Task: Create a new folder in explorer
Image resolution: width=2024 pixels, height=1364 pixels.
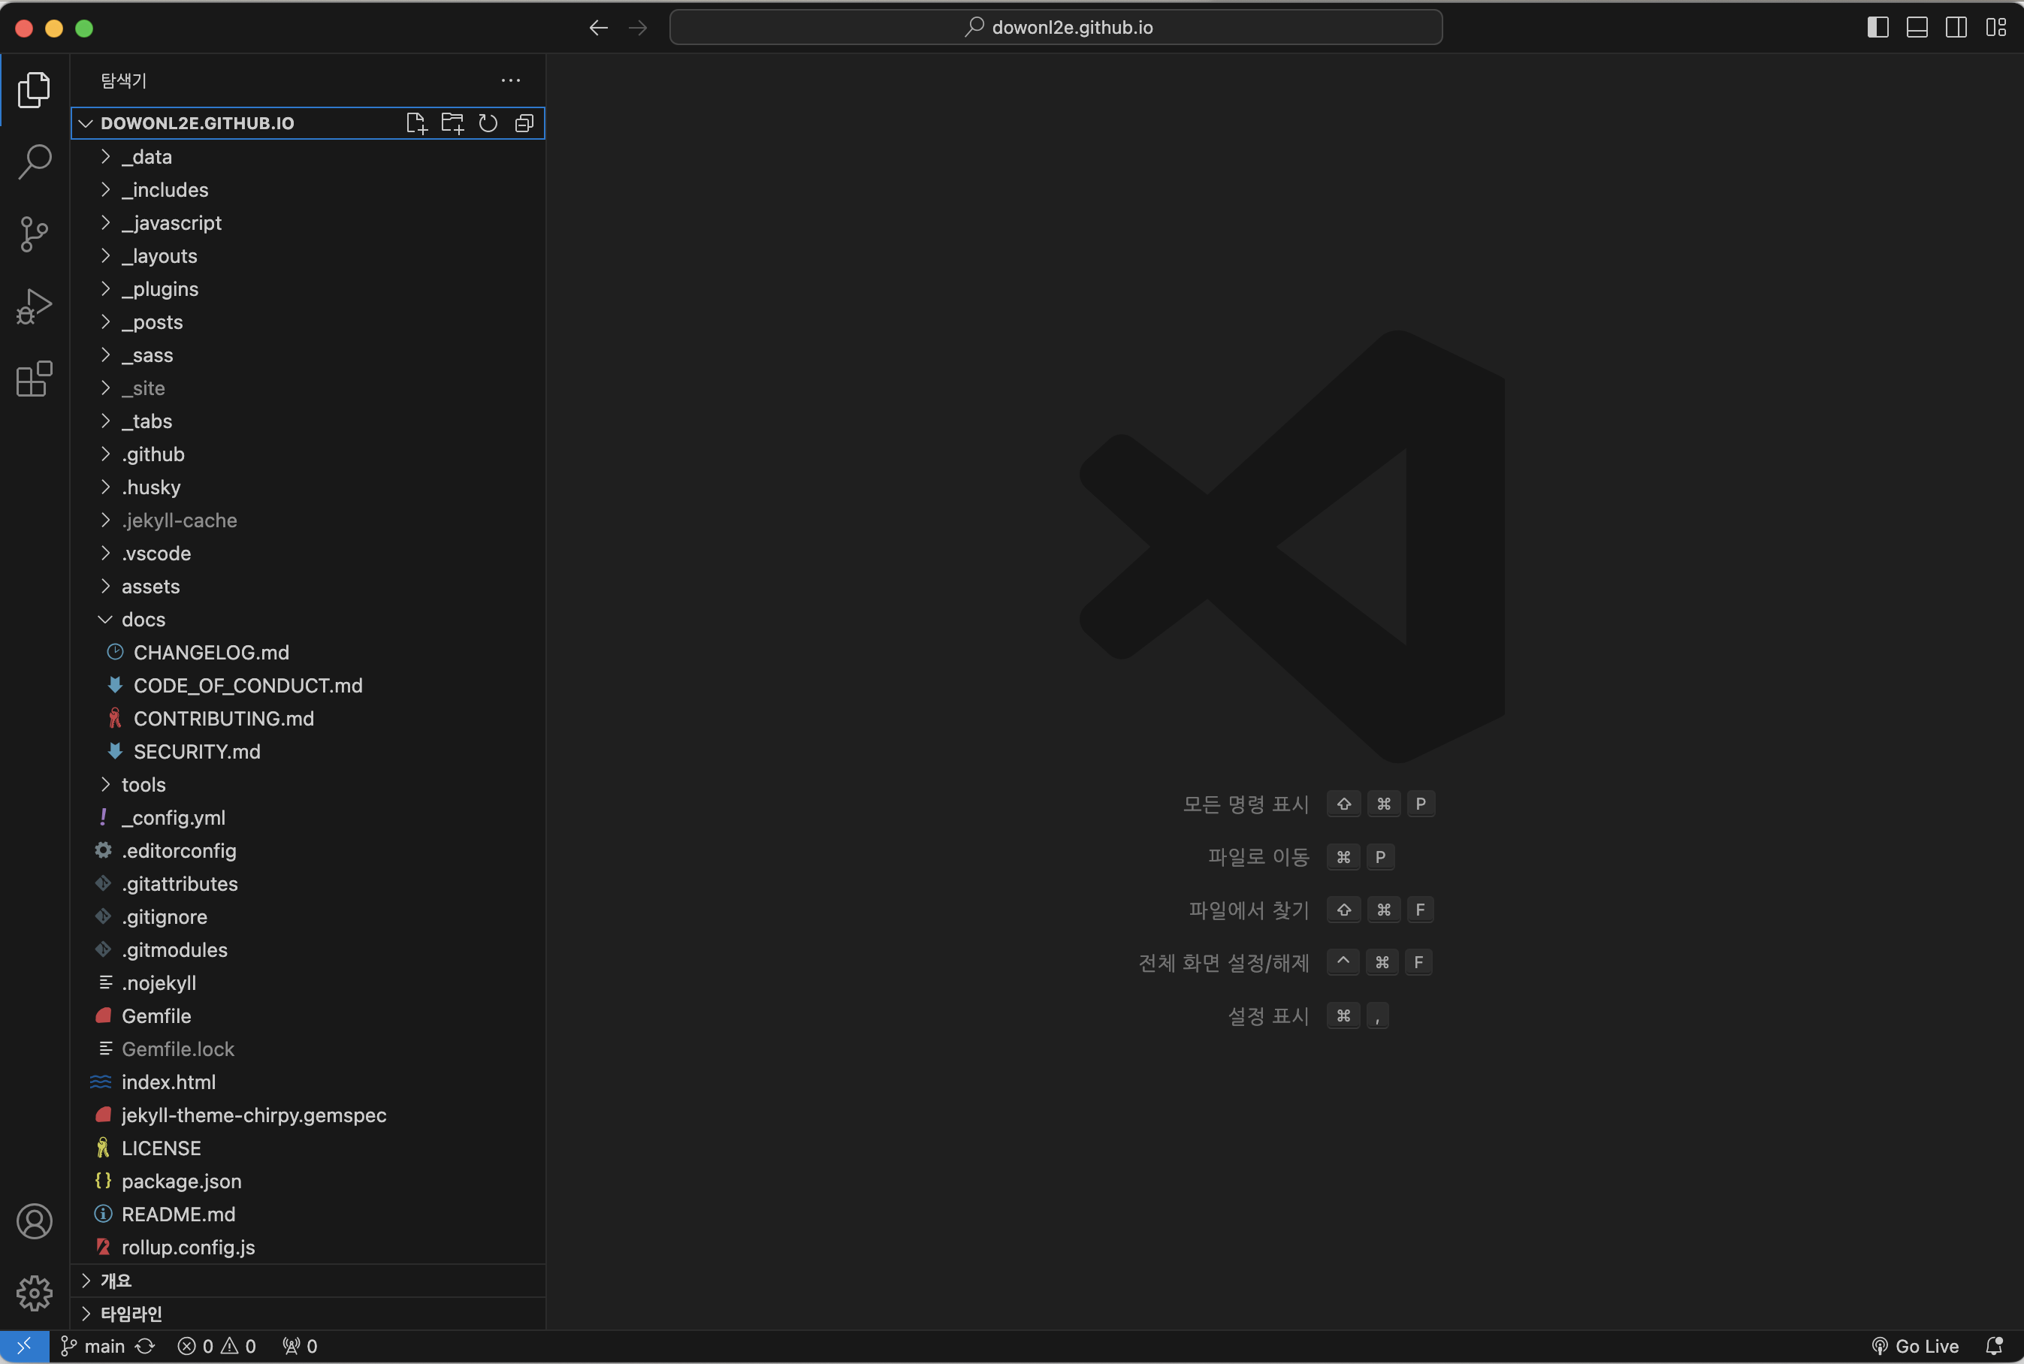Action: (x=452, y=123)
